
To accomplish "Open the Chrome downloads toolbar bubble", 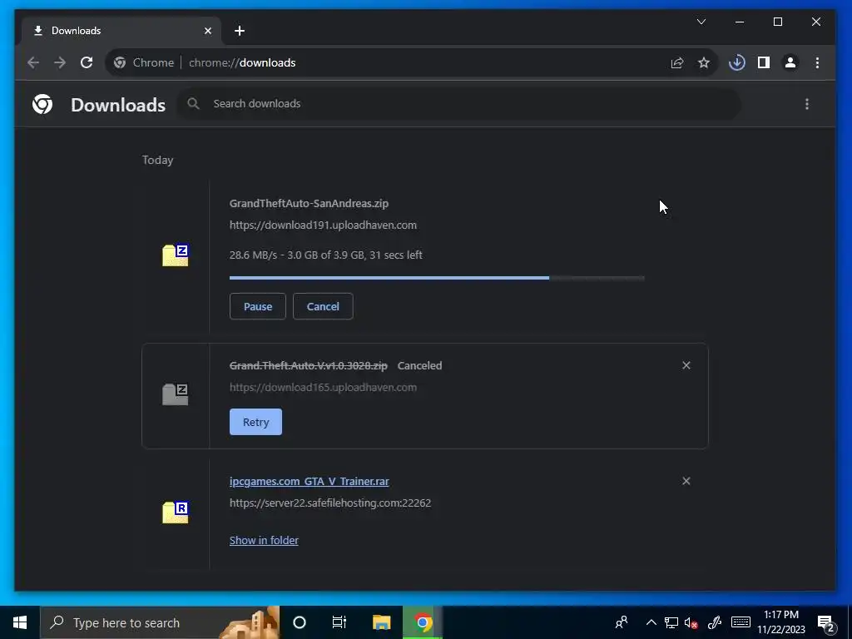I will coord(737,62).
